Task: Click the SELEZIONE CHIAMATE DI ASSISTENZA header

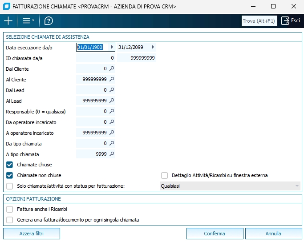Action: click(x=48, y=37)
